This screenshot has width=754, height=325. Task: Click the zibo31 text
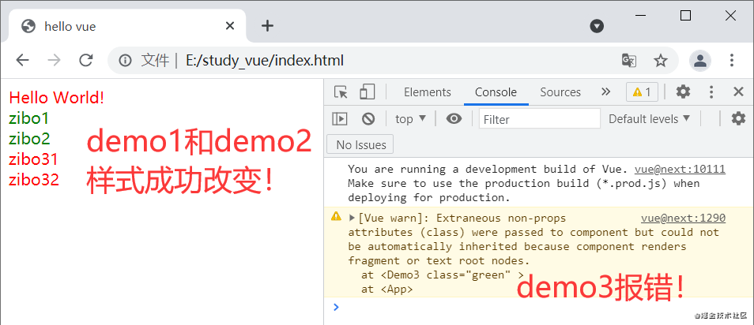point(33,159)
